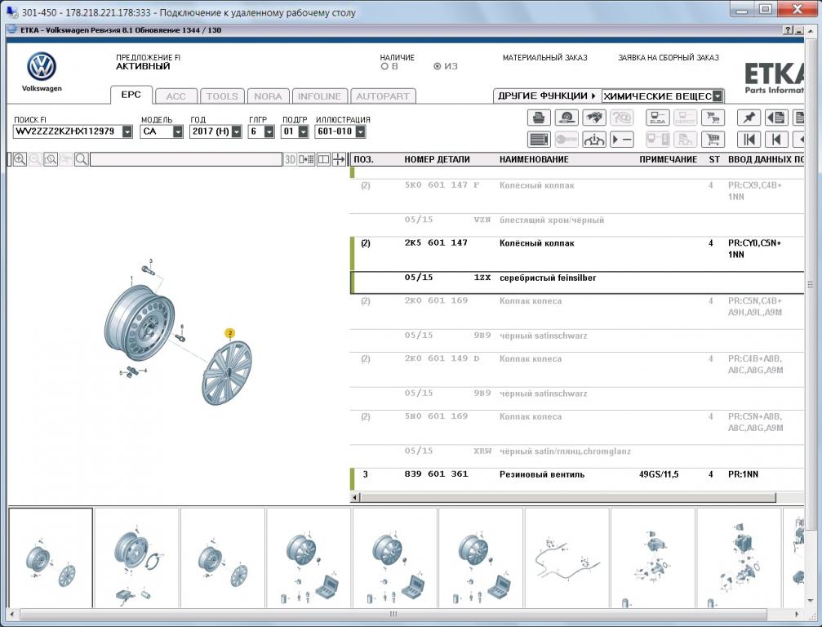Zoom in on the illustration
The image size is (822, 627).
coord(20,159)
